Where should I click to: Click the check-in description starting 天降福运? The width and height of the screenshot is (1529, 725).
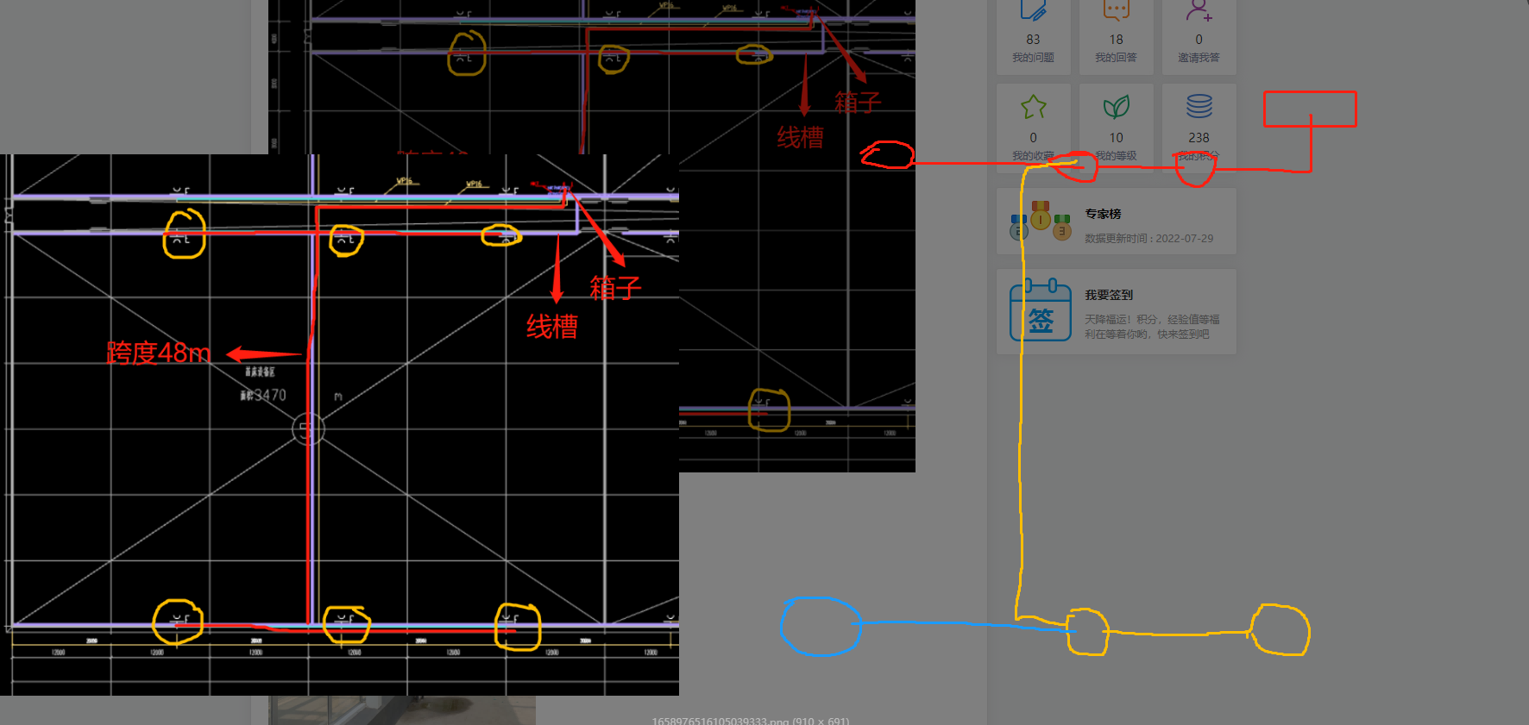coord(1152,327)
